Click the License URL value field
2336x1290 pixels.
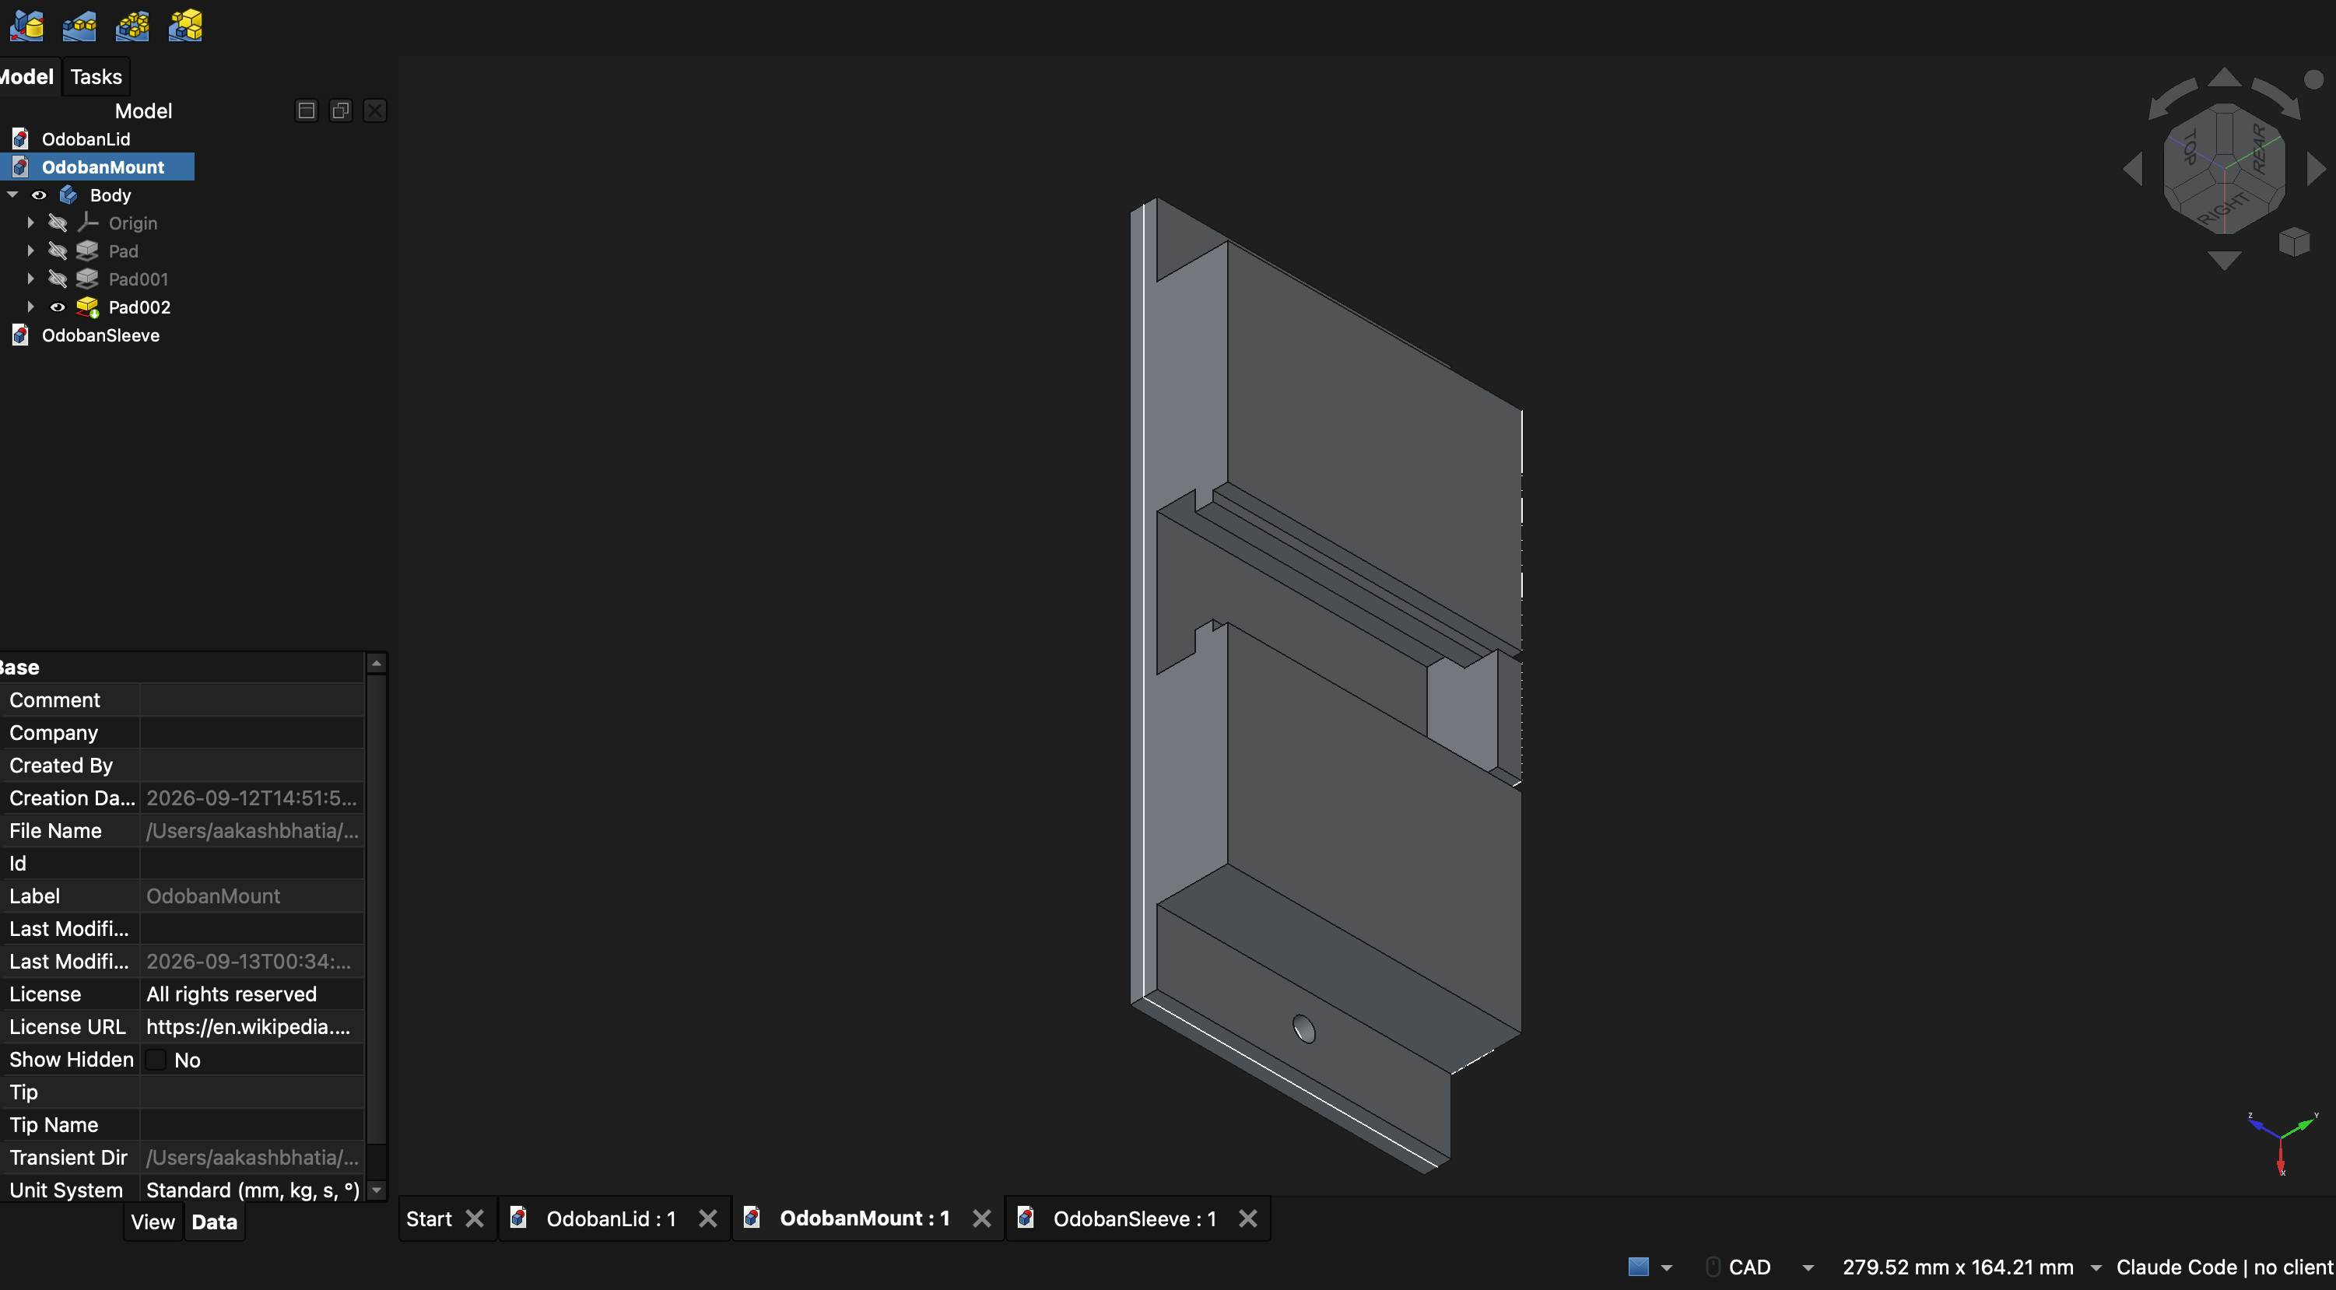point(252,1026)
